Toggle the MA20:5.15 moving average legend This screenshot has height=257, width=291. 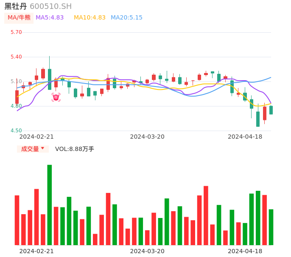126,18
